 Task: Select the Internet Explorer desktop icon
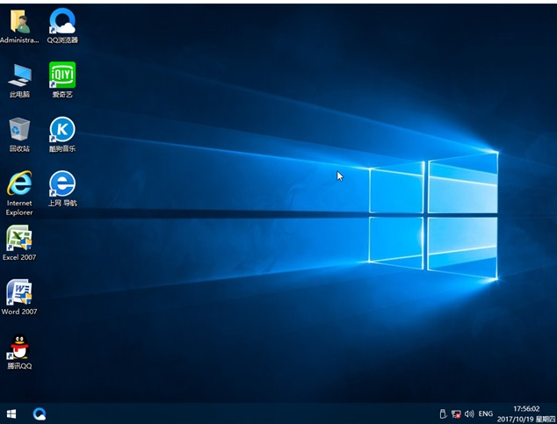tap(18, 183)
